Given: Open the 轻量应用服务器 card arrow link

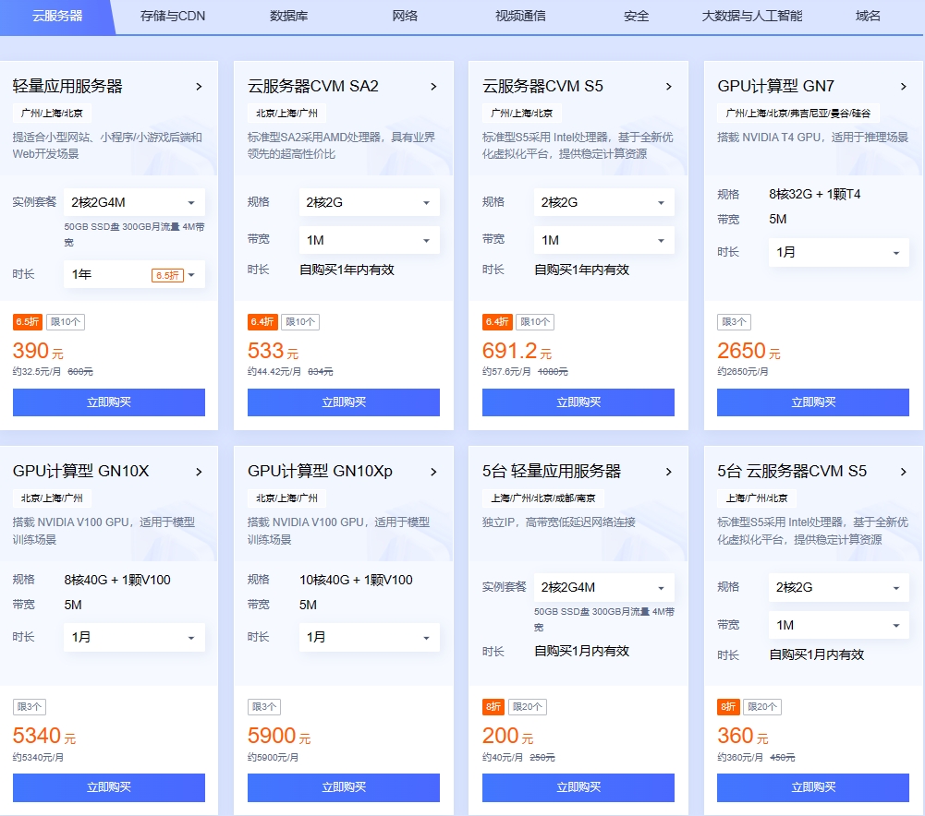Looking at the screenshot, I should (199, 86).
